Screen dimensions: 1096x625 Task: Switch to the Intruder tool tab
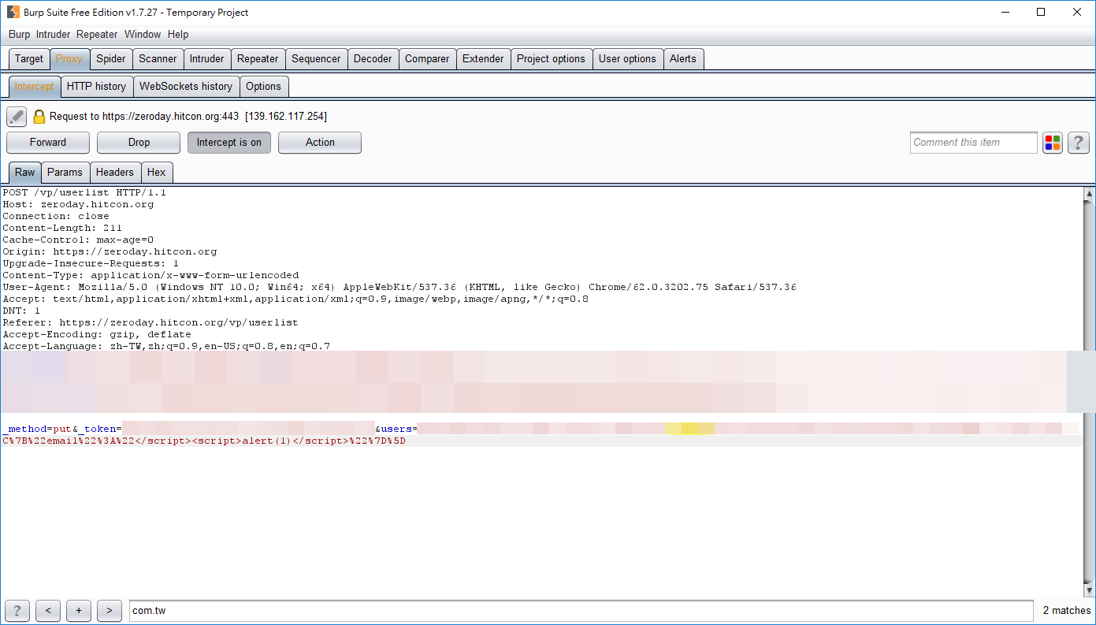(207, 59)
